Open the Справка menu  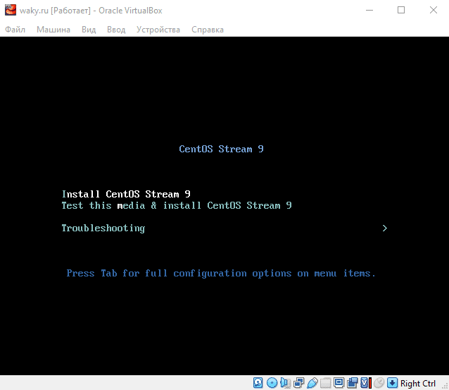point(208,30)
